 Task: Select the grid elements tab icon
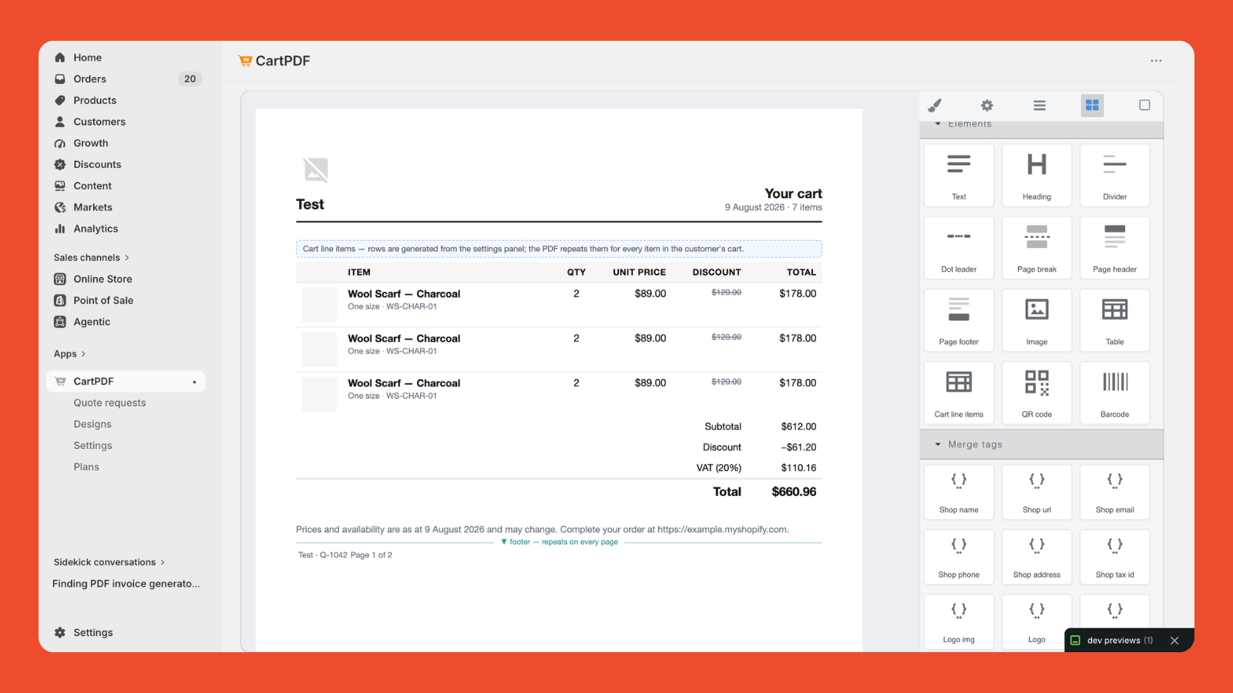tap(1092, 105)
